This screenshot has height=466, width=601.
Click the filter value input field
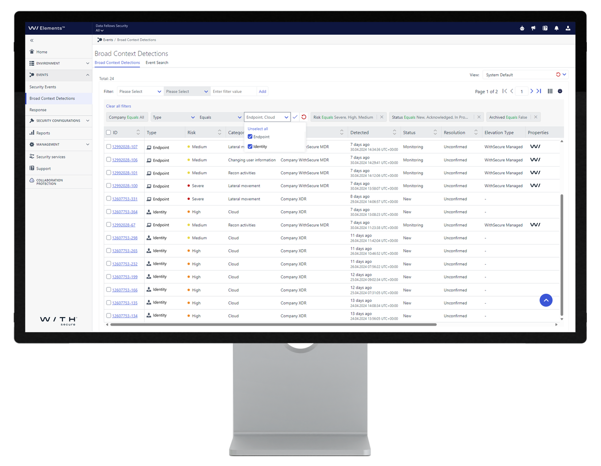pos(233,91)
